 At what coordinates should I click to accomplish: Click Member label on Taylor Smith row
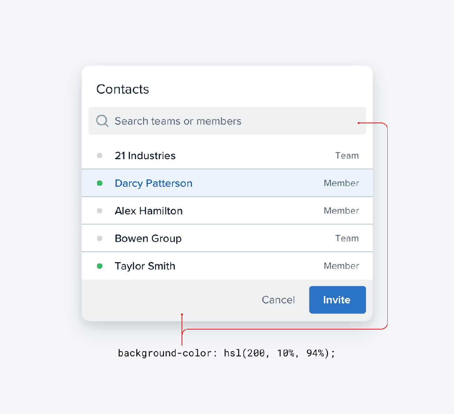point(341,266)
